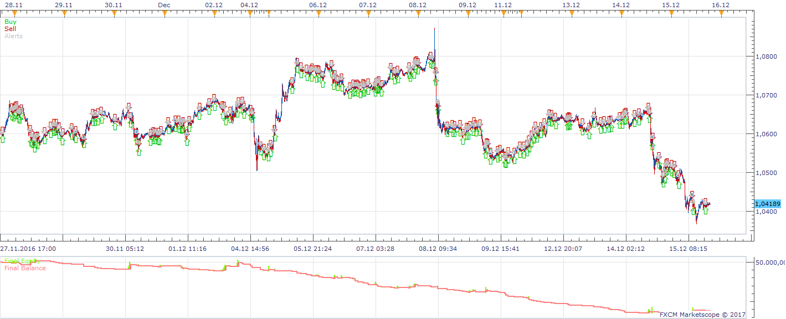Screen dimensions: 786x319
Task: Click the 12.12 20:07 time label
Action: click(563, 249)
